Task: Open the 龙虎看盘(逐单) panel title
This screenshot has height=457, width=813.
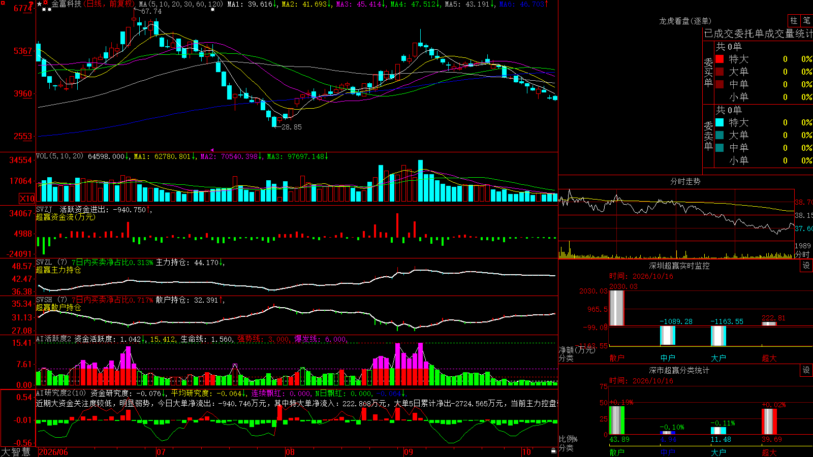Action: pos(685,21)
